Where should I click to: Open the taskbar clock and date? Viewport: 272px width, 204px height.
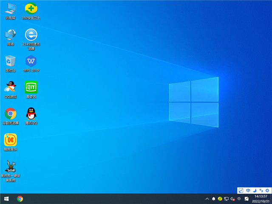259,198
